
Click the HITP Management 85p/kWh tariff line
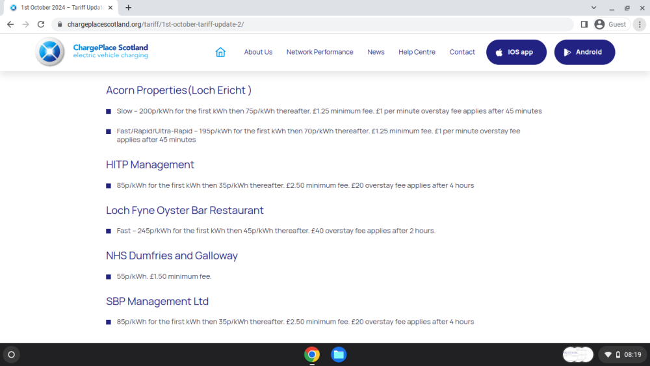(x=295, y=185)
